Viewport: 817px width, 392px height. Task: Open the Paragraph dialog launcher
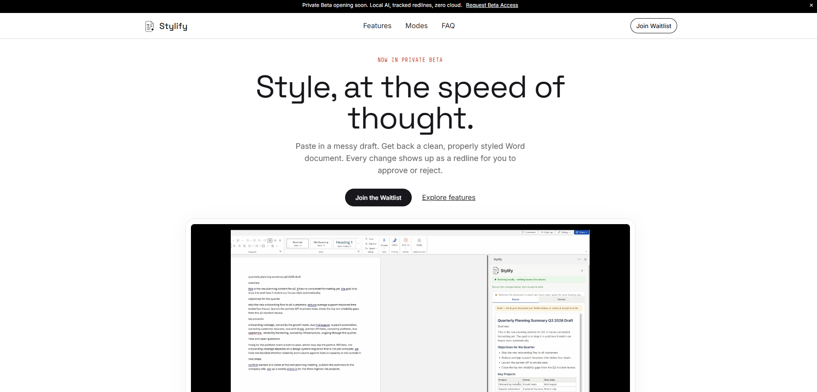click(280, 251)
